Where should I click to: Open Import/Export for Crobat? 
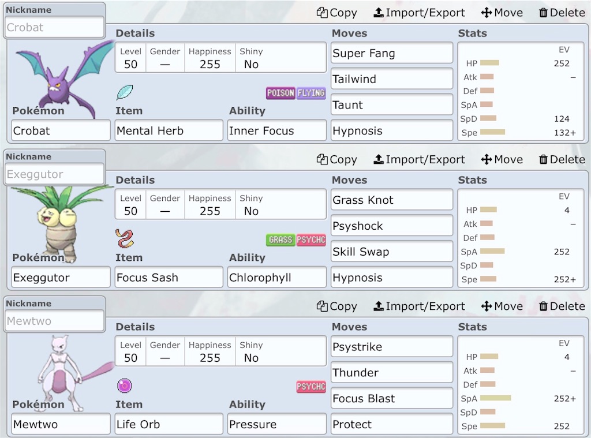click(419, 13)
